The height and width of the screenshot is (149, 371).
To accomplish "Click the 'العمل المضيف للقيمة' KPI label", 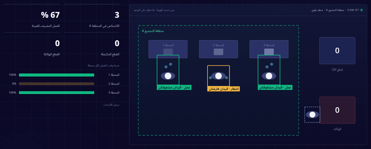I will click(46, 26).
